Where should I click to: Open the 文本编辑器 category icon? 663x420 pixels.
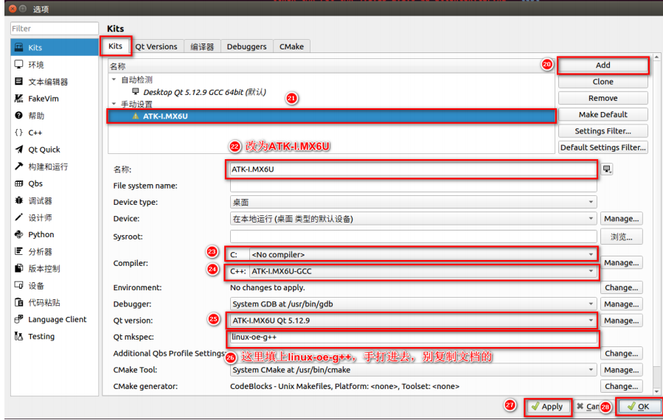(x=18, y=81)
